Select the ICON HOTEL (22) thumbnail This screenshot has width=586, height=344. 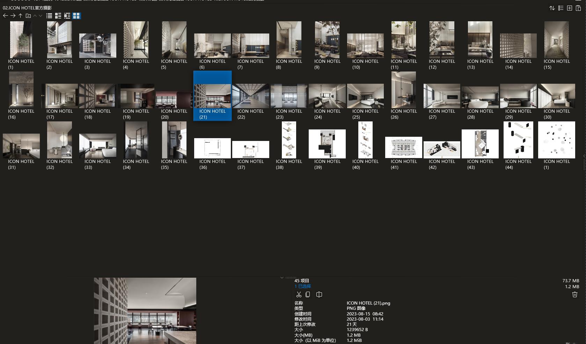[251, 96]
